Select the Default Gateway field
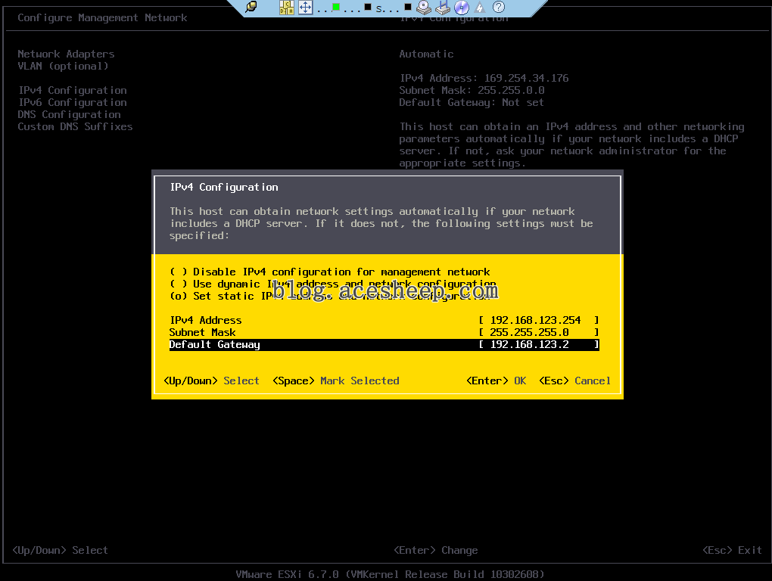772x581 pixels. 537,344
